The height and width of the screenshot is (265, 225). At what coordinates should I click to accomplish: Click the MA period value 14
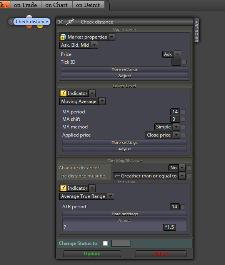(x=175, y=112)
